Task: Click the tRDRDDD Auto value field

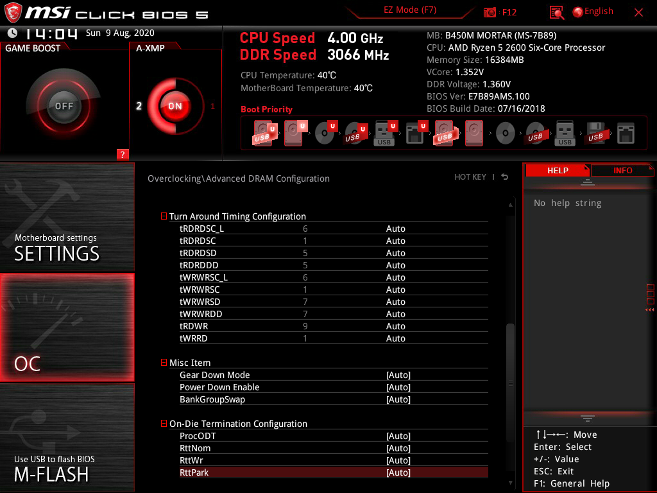Action: (x=395, y=265)
